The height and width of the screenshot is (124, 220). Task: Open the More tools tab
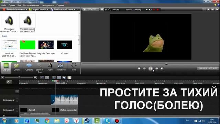(74, 67)
